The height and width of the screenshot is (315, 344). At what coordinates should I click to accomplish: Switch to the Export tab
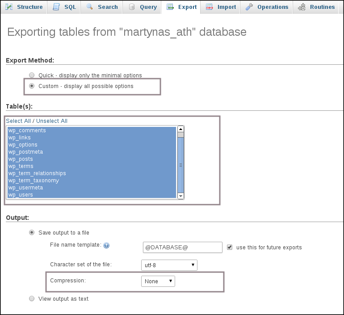181,7
